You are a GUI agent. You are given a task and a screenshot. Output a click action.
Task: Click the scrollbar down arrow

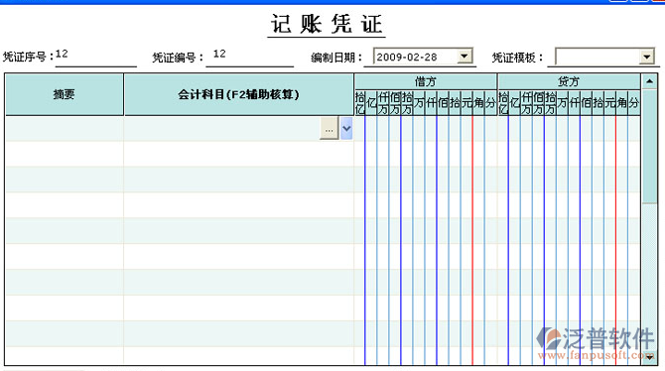pos(649,357)
